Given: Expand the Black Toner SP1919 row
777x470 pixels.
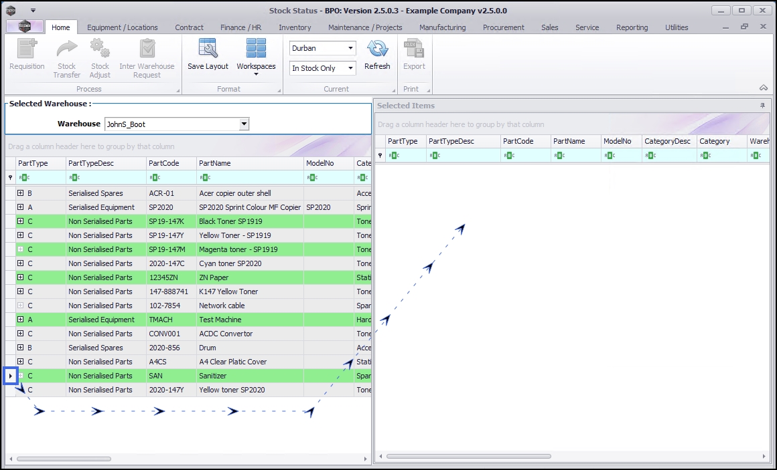Looking at the screenshot, I should coord(20,221).
